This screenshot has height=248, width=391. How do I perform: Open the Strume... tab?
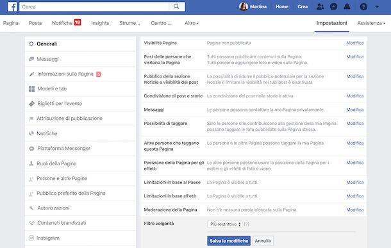click(x=129, y=23)
